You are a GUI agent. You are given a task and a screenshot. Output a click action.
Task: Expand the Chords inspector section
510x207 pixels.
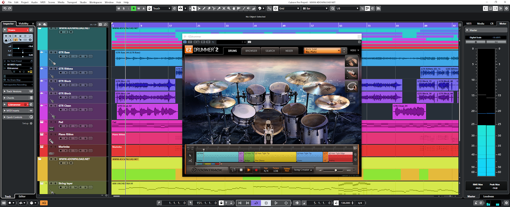(x=18, y=98)
